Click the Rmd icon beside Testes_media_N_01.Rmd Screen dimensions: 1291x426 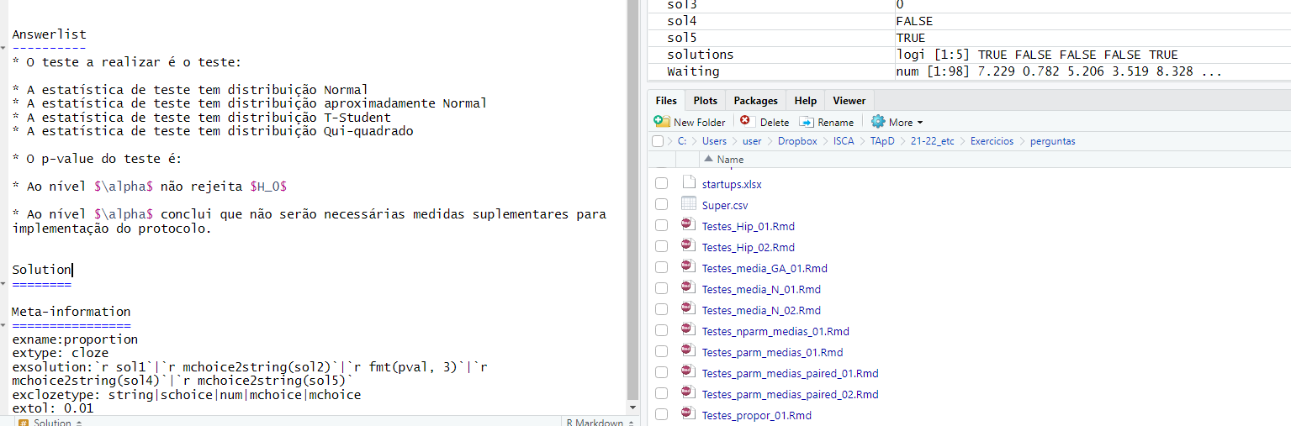[x=689, y=288]
